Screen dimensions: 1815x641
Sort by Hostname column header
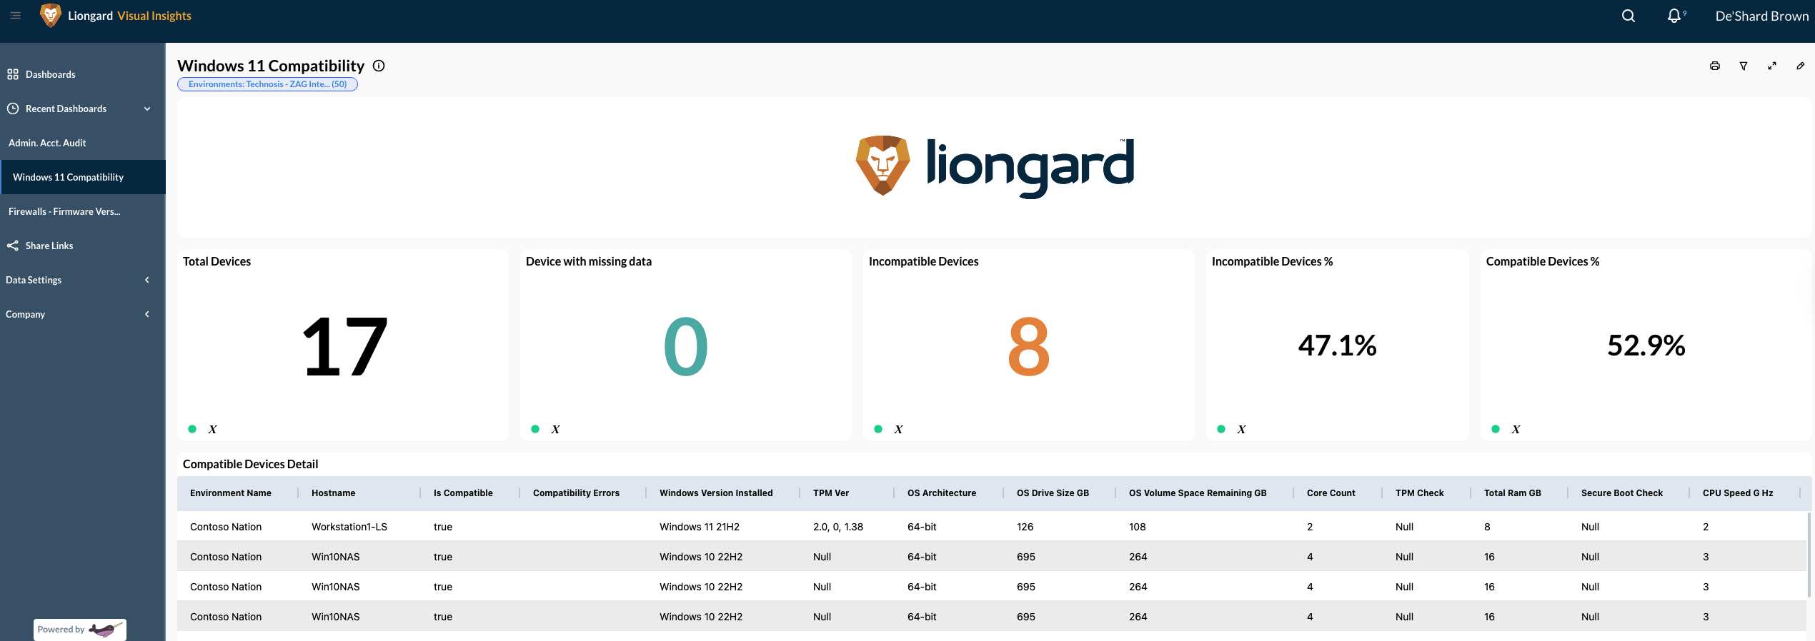(333, 493)
